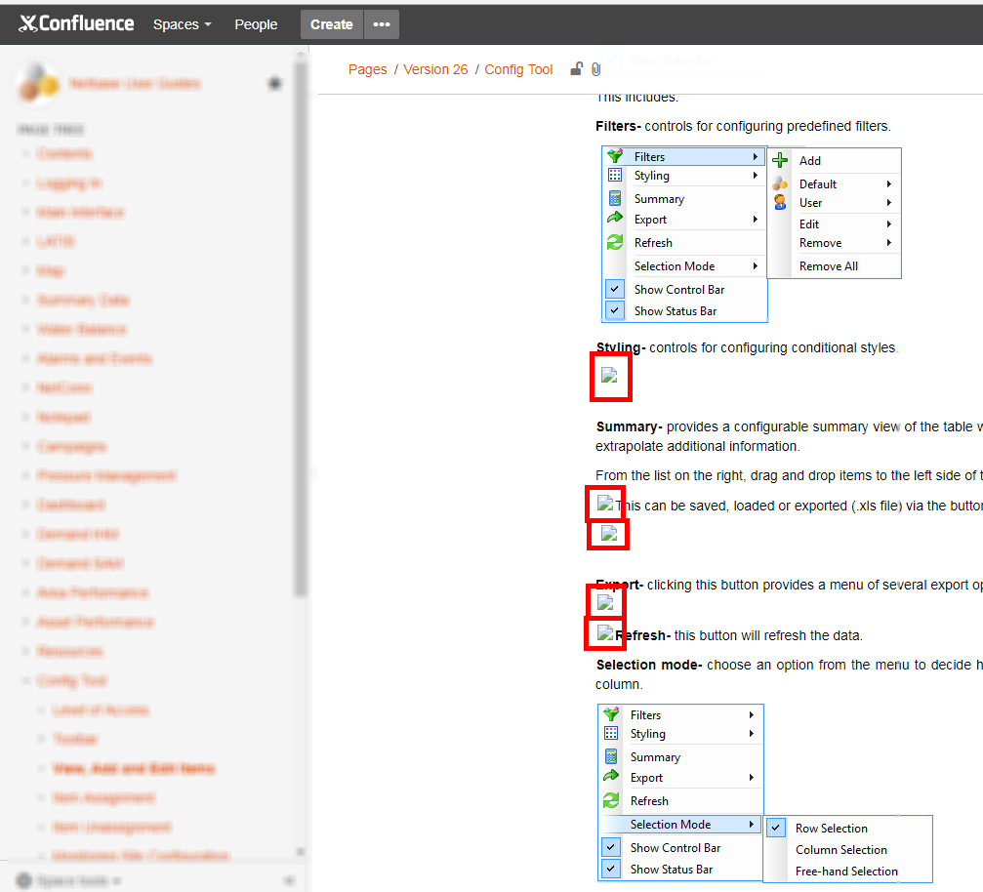
Task: Click the green Export arrow icon in the menu with Filters highlighted
Action: 615,219
